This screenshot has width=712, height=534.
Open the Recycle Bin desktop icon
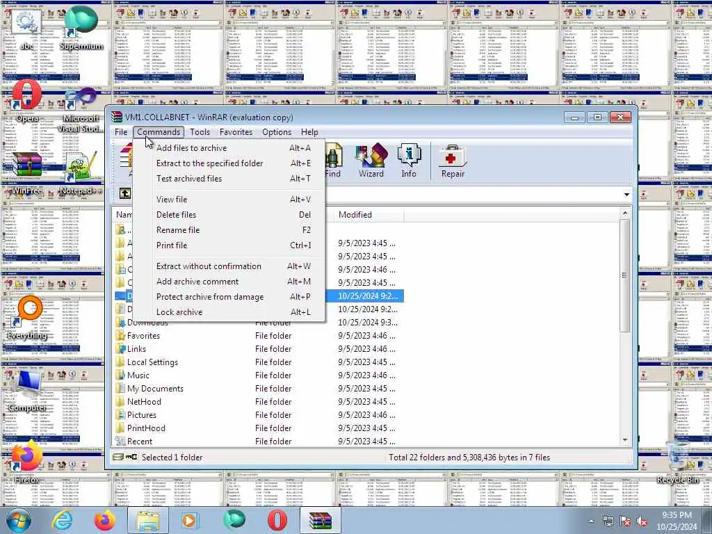point(677,462)
